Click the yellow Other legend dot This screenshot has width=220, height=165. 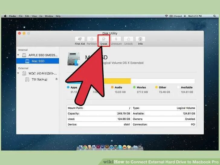point(156,87)
